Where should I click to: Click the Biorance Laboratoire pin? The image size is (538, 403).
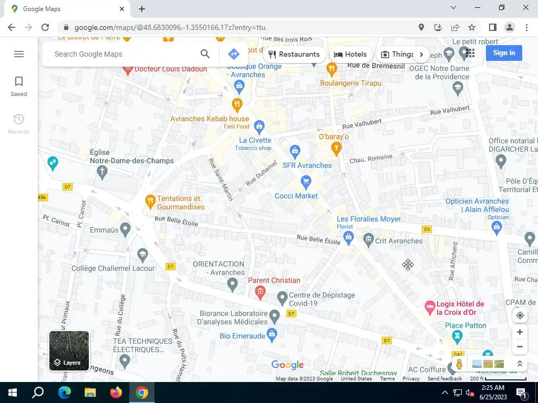[x=274, y=316]
